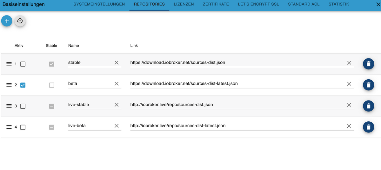Click the Aktiv column header

coord(19,46)
